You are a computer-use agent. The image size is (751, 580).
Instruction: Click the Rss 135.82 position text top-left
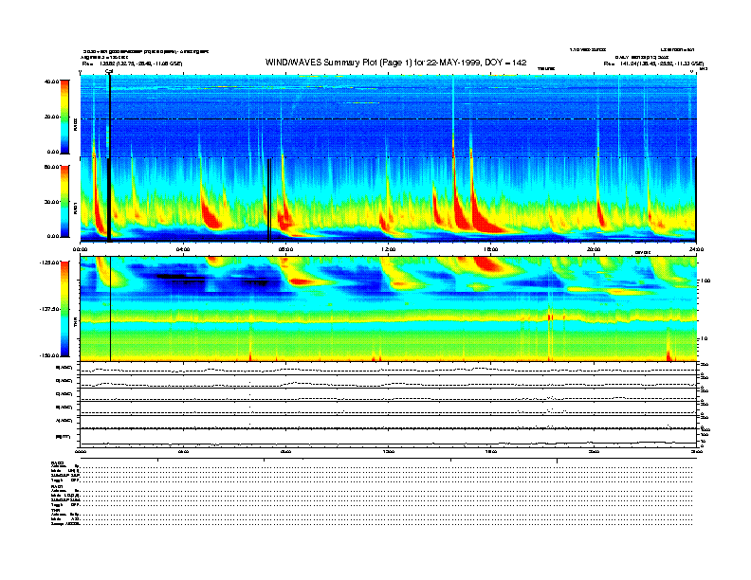[132, 63]
